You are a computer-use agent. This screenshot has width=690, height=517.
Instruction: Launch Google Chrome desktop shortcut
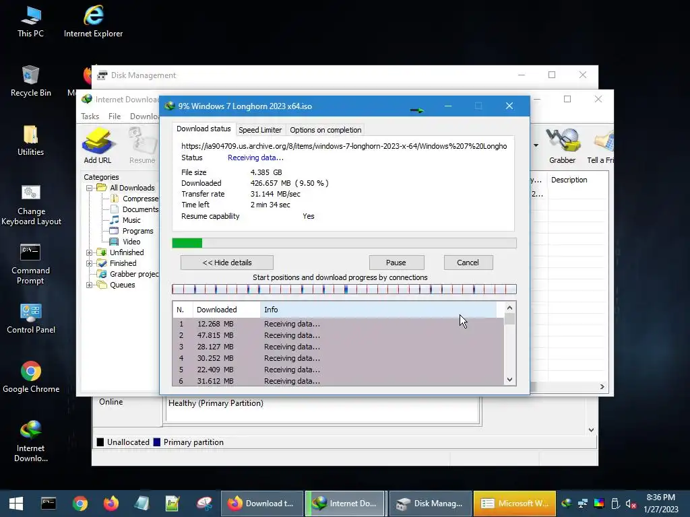pyautogui.click(x=31, y=378)
